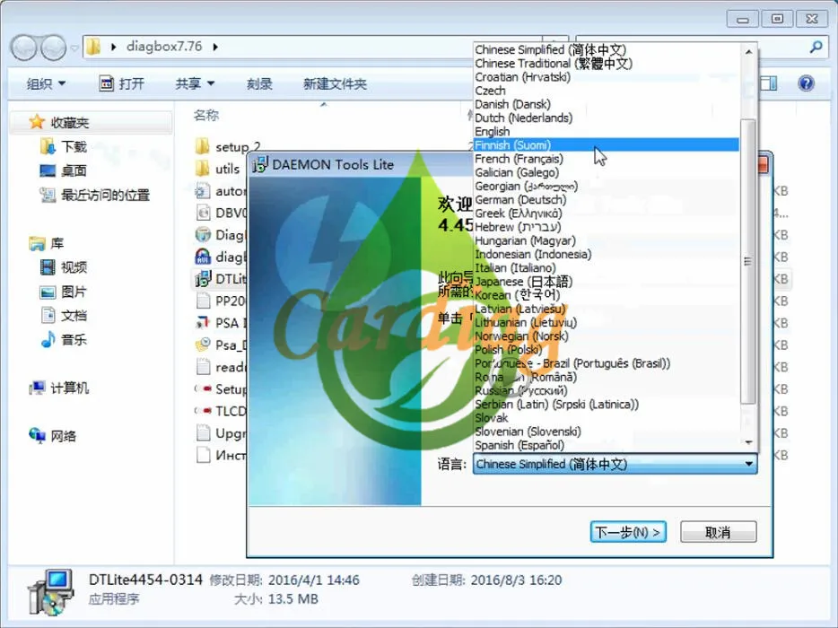Select Japanese language option
The height and width of the screenshot is (628, 838).
(606, 282)
